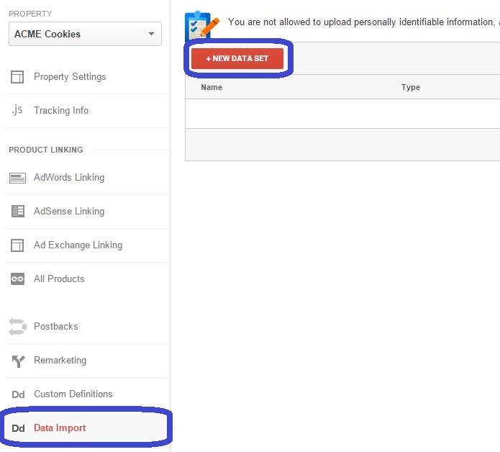Image resolution: width=500 pixels, height=452 pixels.
Task: Click the All Products chain-link icon
Action: (17, 279)
